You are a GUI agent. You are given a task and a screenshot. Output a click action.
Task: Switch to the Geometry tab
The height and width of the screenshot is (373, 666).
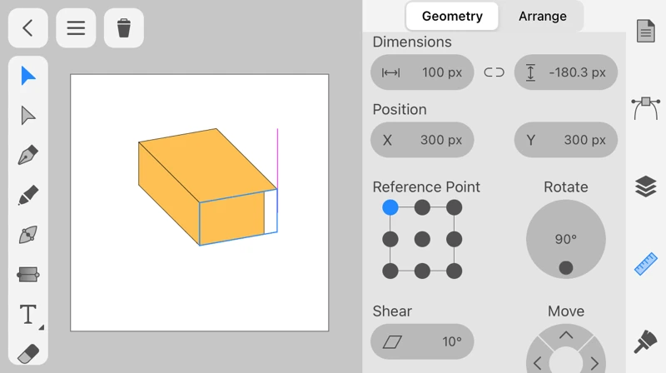pos(452,16)
